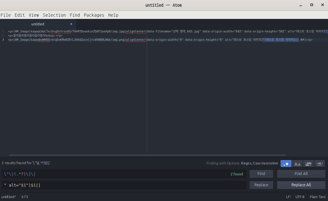Click the Find All button
The height and width of the screenshot is (201, 328).
tap(301, 174)
